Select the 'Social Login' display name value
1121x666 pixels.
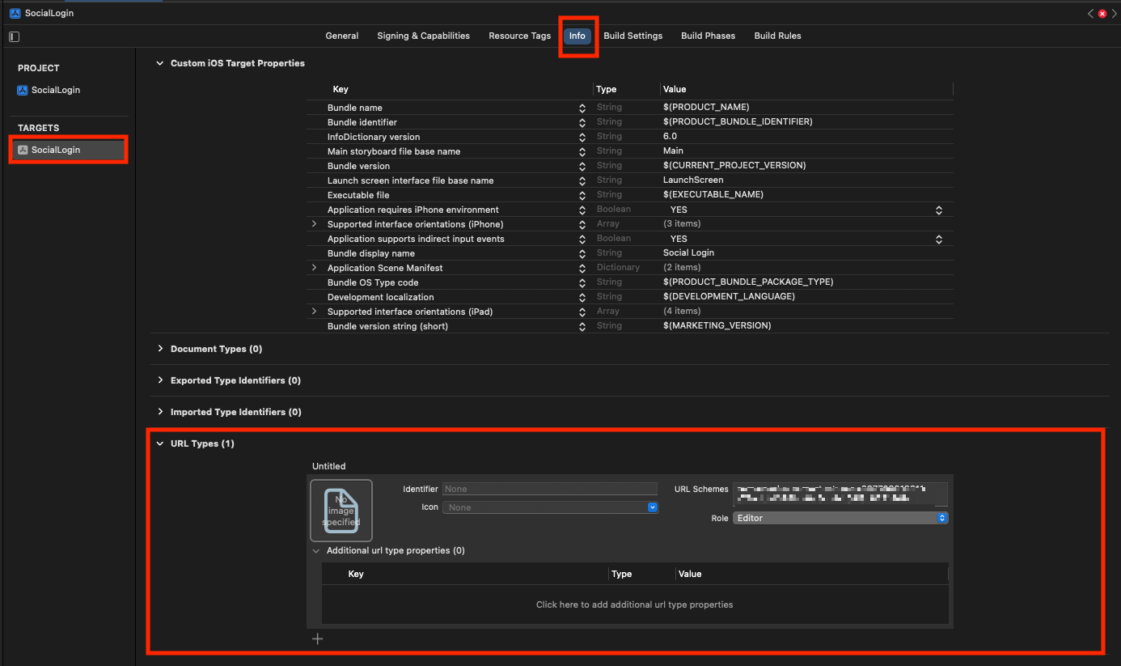[x=689, y=253]
